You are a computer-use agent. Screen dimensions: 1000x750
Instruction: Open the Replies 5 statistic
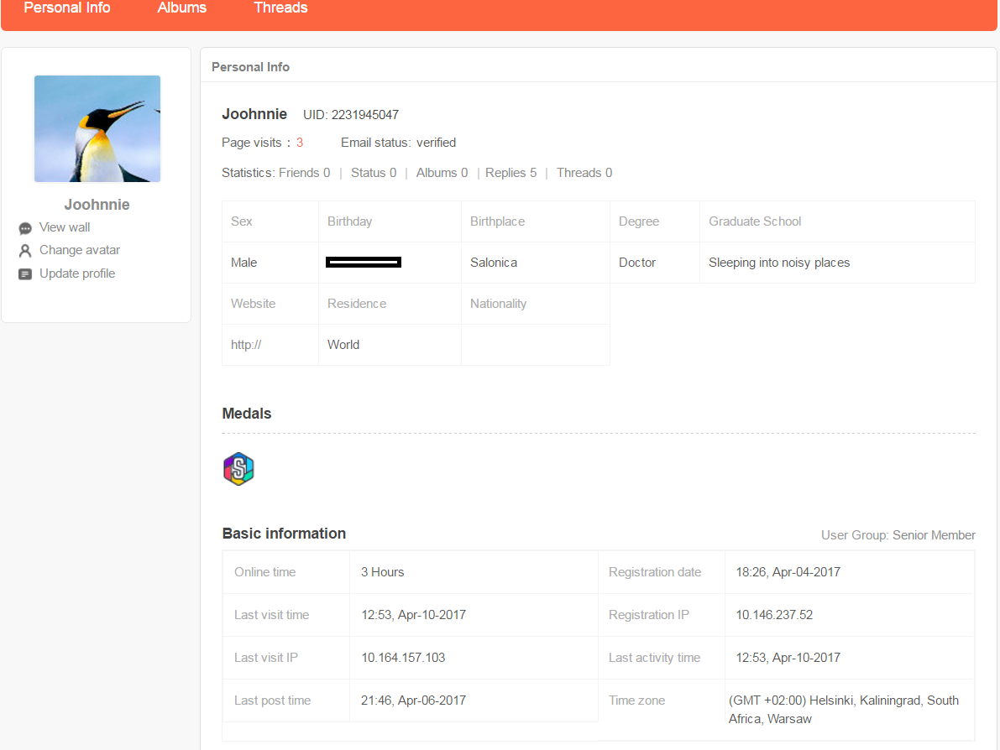(x=510, y=173)
